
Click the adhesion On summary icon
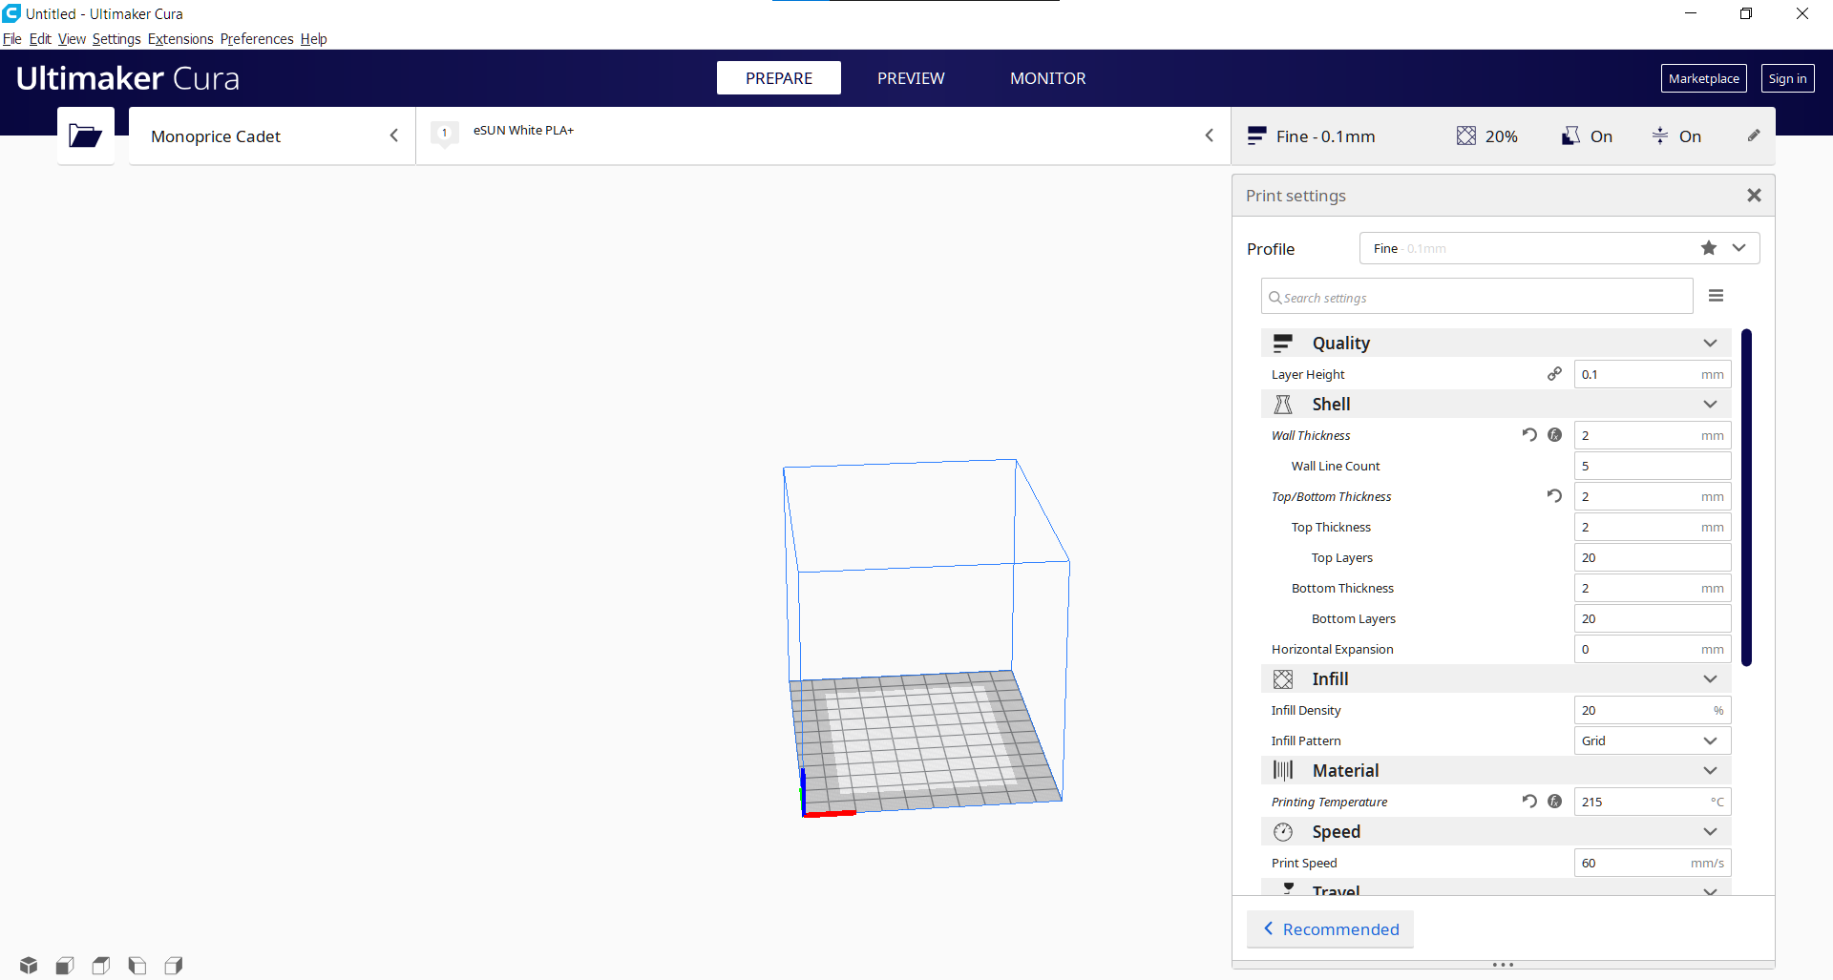pos(1660,136)
